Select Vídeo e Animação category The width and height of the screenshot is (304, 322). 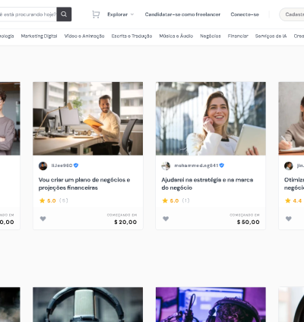84,36
